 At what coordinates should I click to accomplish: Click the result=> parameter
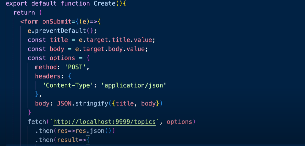[x=71, y=140]
